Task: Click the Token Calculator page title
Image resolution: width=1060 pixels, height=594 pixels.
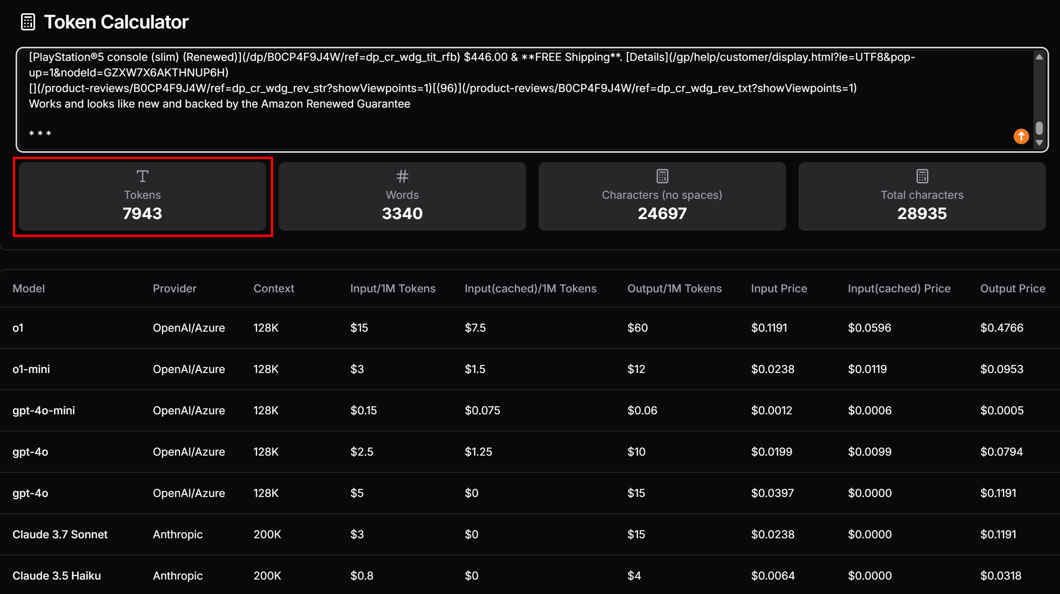Action: pyautogui.click(x=116, y=22)
